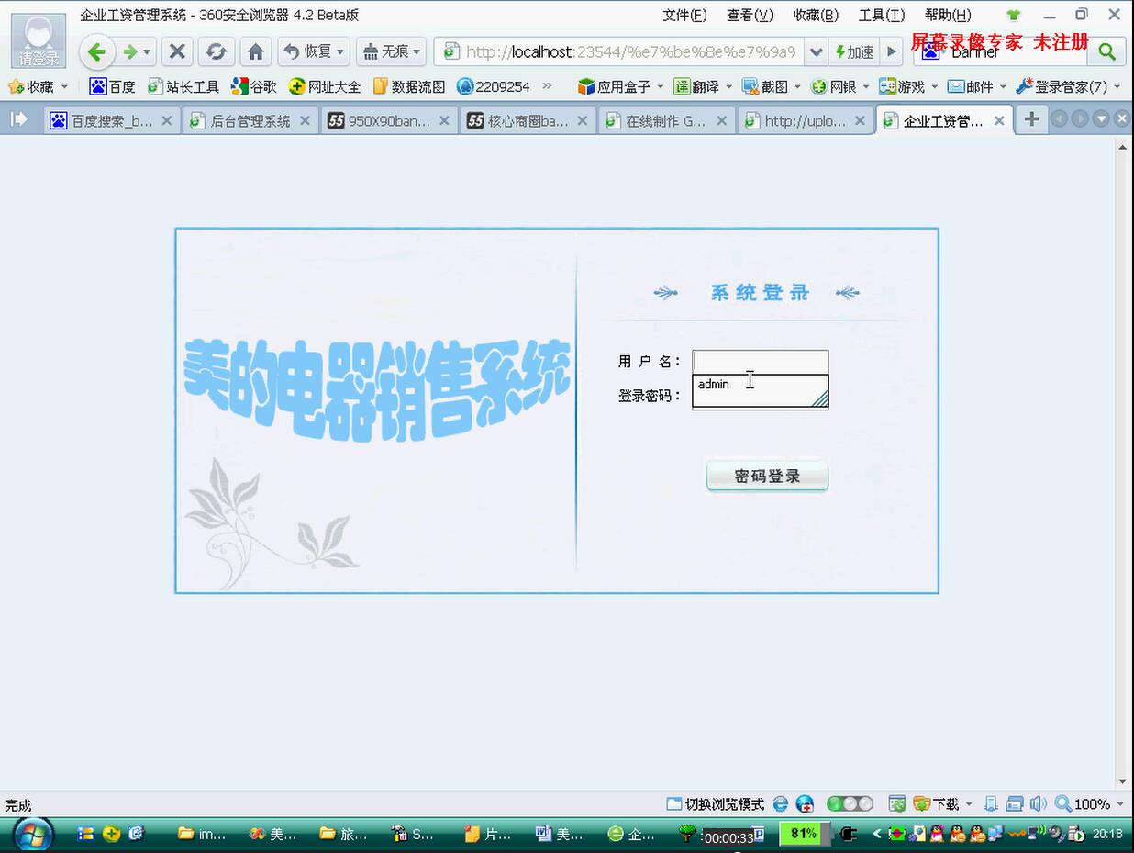Open the 收藏(B) menu
Screen dimensions: 1134x853
(816, 15)
